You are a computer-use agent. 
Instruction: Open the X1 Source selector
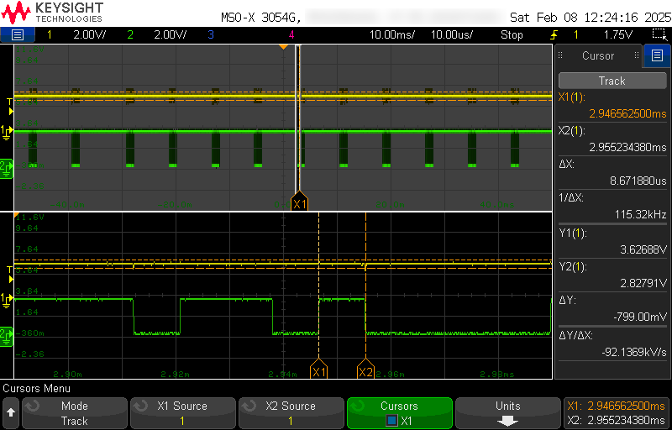[x=182, y=413]
